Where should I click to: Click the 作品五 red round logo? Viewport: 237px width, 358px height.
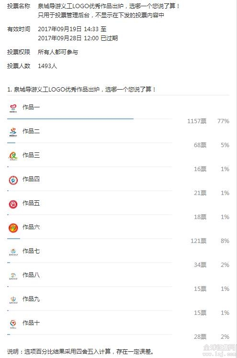coord(13,204)
